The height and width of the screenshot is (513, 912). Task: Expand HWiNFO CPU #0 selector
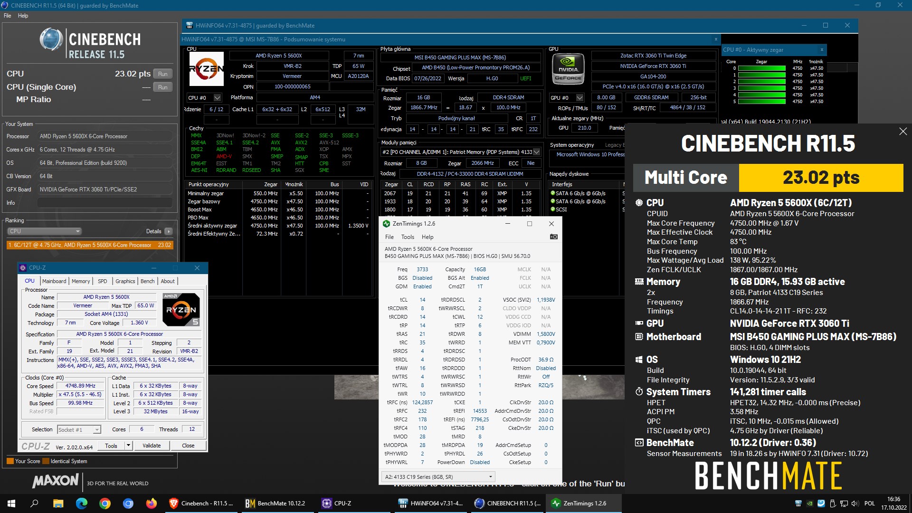pos(217,98)
